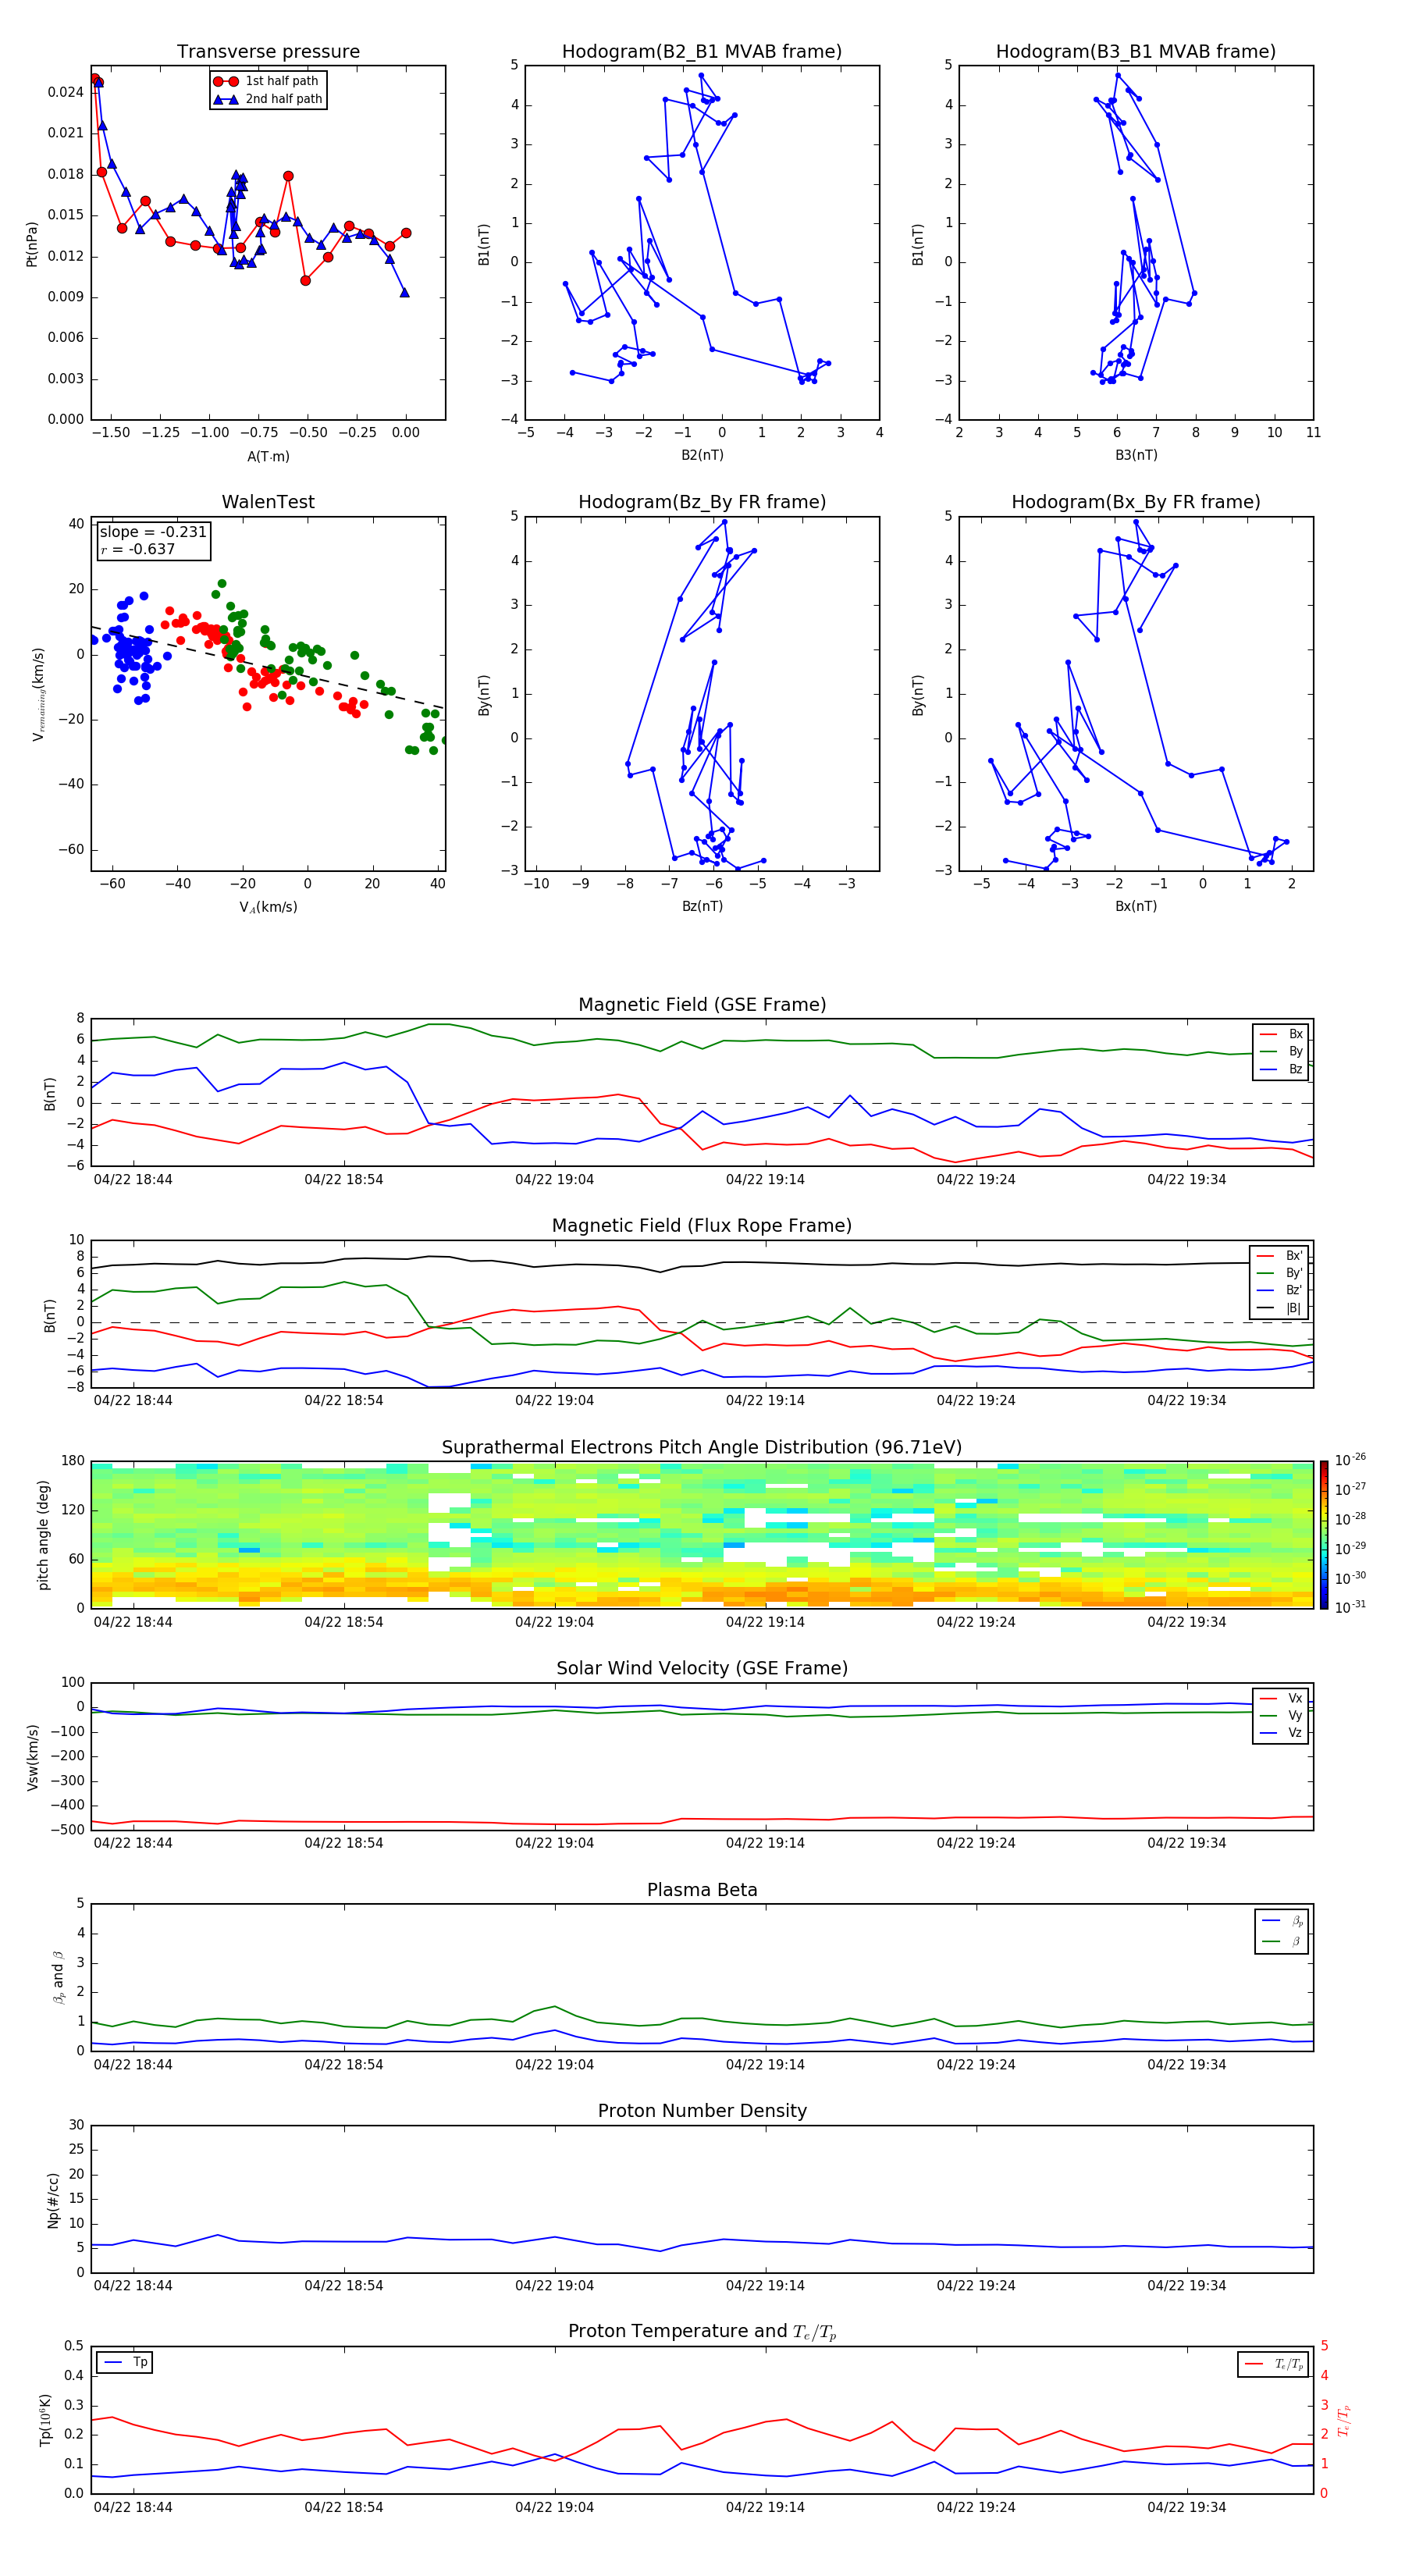Click the 'Hodogram(Bz_By FR frame)' title
This screenshot has height=2576, width=1405.
(702, 502)
